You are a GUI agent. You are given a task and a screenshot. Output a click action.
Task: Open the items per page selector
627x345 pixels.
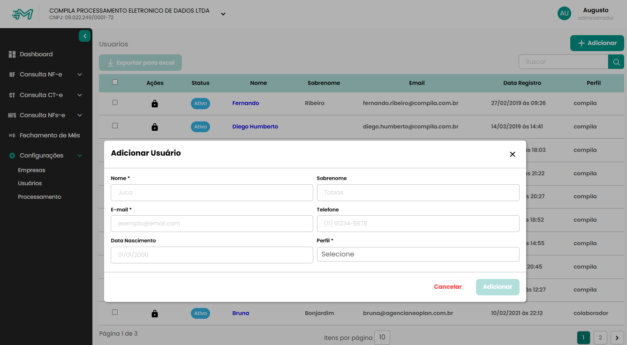pyautogui.click(x=382, y=337)
